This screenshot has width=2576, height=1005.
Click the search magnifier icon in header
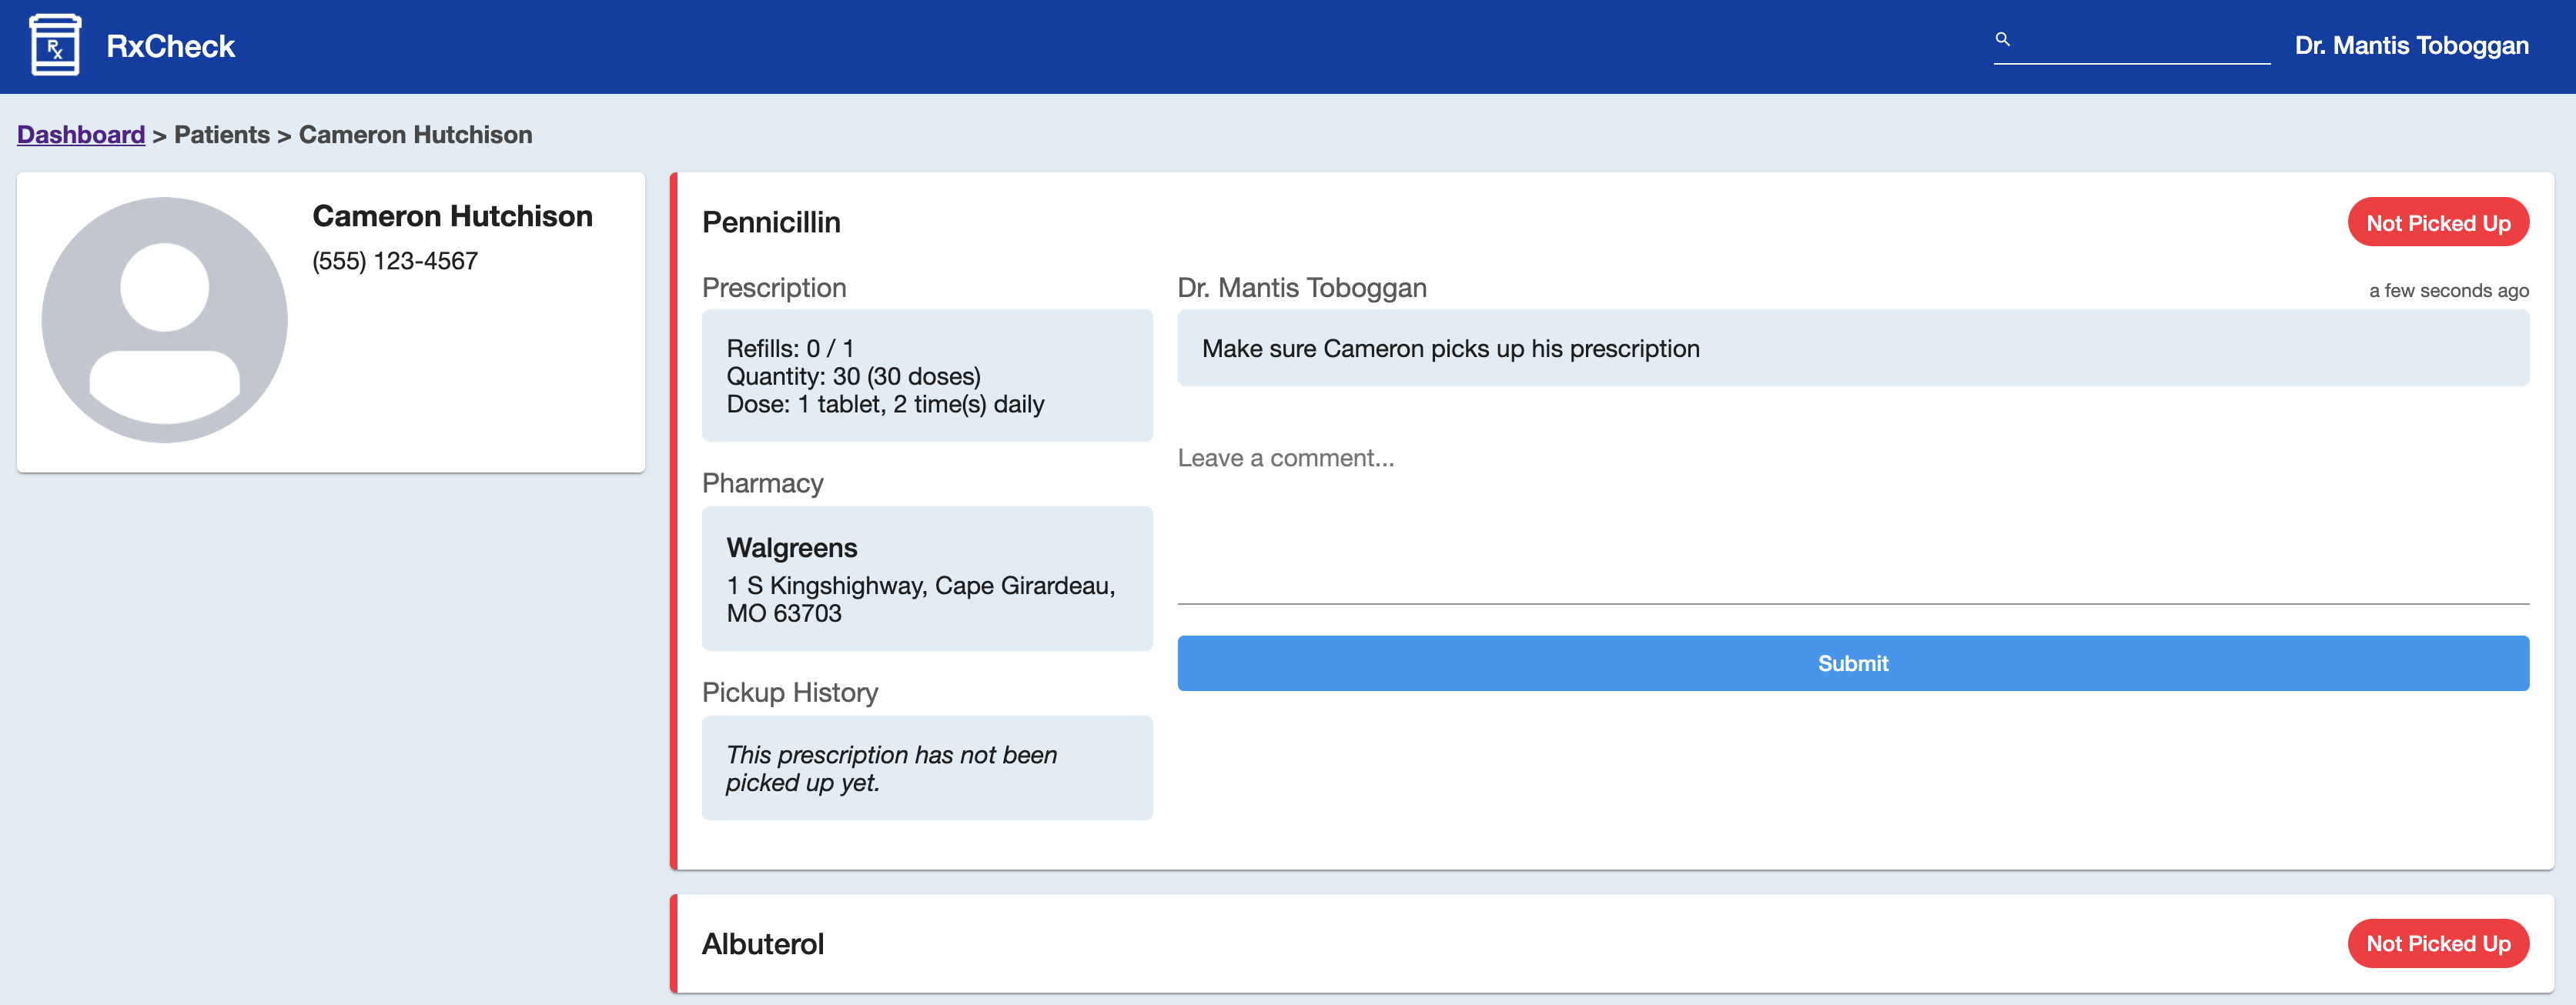[x=2002, y=39]
